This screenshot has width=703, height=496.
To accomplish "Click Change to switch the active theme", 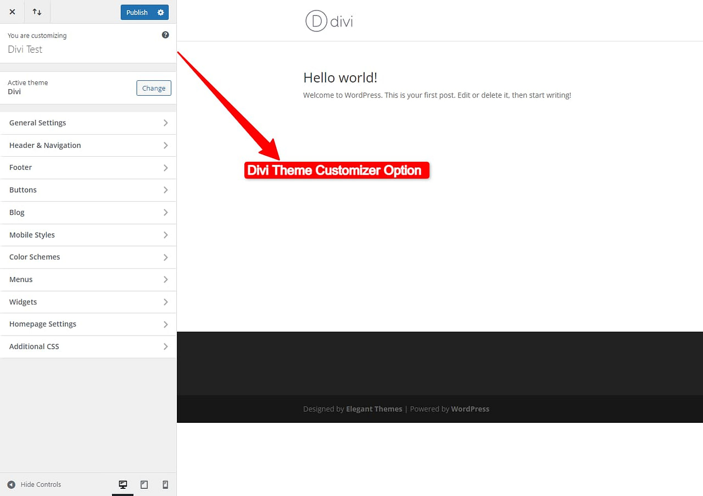I will [153, 87].
